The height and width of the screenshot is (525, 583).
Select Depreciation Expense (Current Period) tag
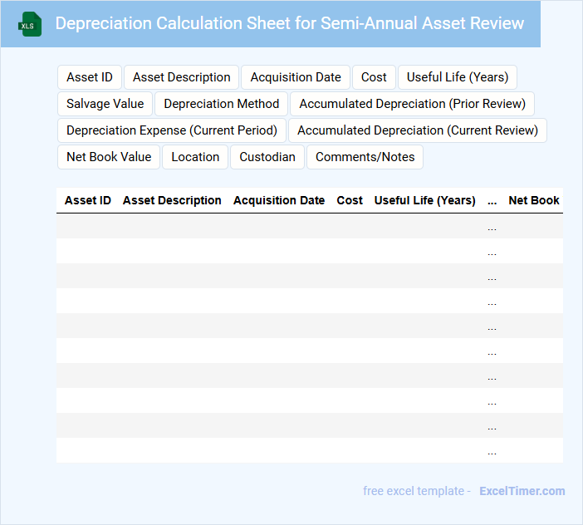pyautogui.click(x=172, y=130)
